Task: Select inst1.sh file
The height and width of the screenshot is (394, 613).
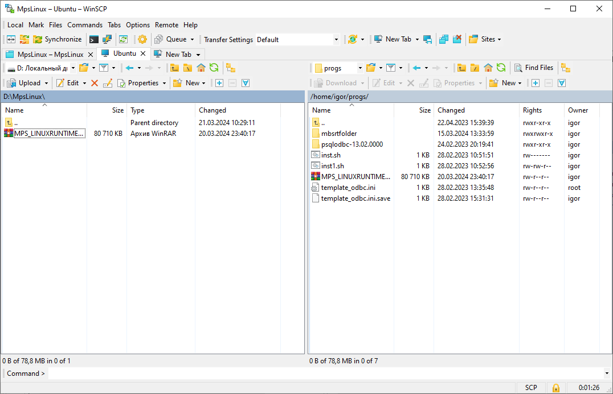Action: point(332,166)
